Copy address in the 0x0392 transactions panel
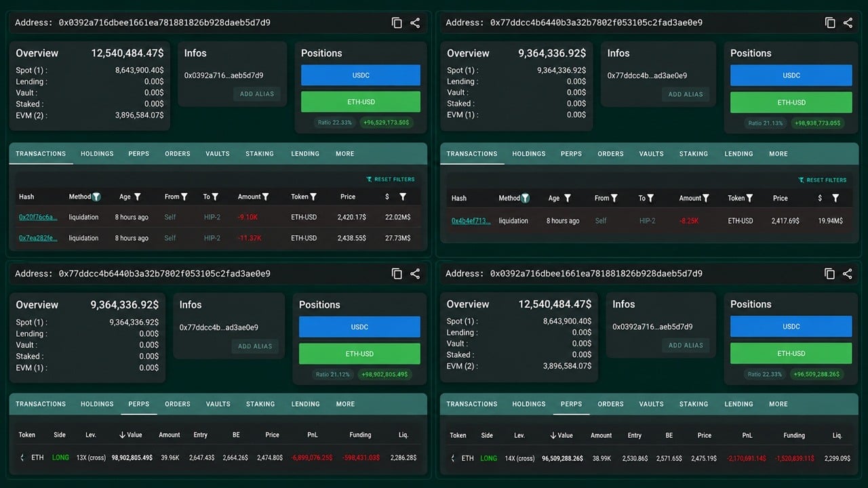 397,23
